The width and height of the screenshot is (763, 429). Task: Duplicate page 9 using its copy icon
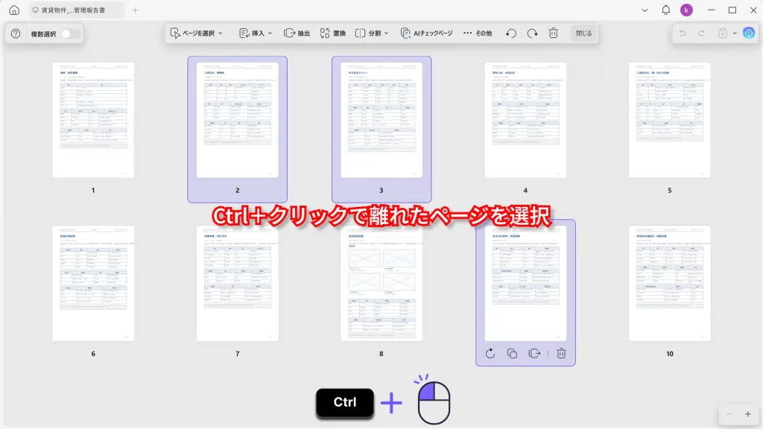click(512, 354)
